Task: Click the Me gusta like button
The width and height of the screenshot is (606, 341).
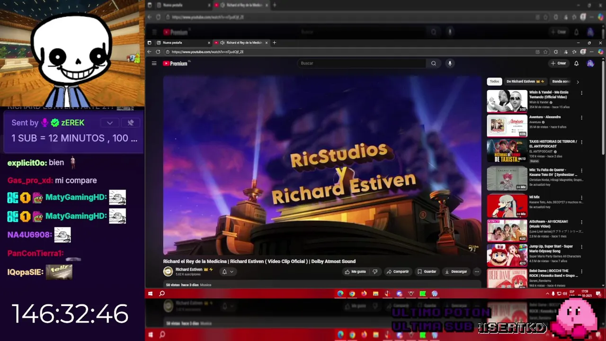Action: [x=356, y=271]
